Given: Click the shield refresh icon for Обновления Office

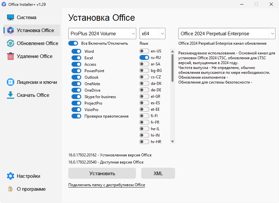Looking at the screenshot, I should [11, 43].
